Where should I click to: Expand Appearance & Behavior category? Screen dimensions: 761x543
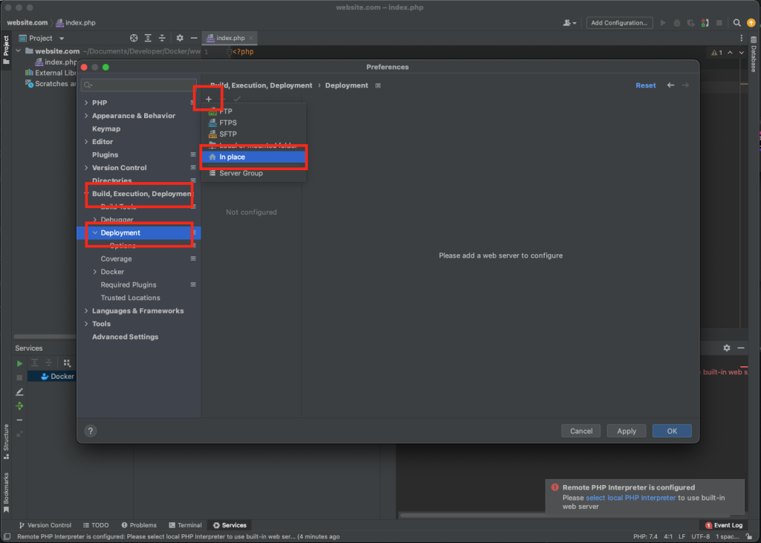click(x=86, y=115)
